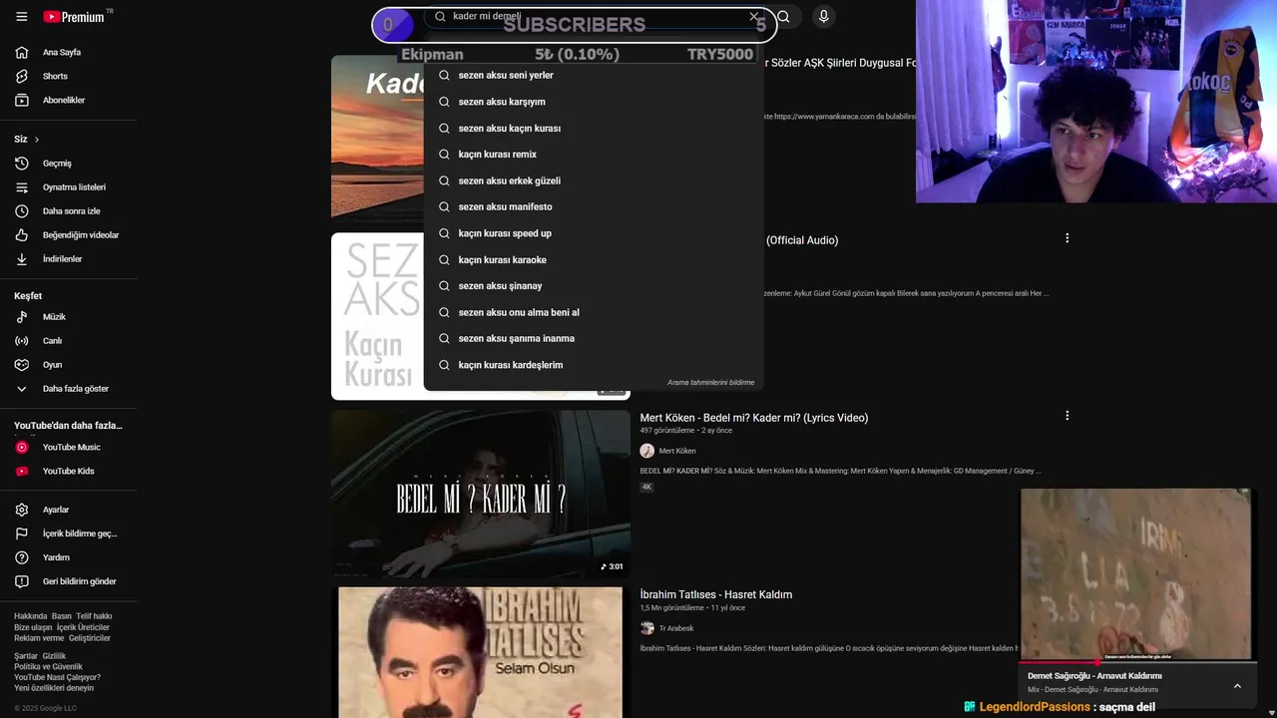Open İndirilenler downloads icon
This screenshot has height=718, width=1277.
tap(21, 259)
